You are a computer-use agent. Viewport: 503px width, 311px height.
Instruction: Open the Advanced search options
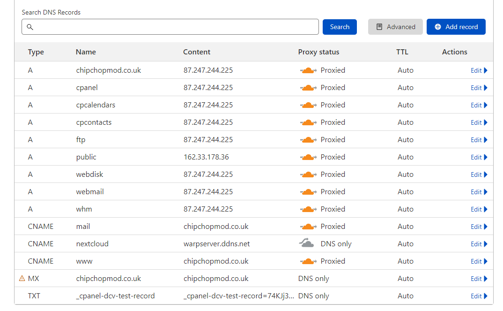pyautogui.click(x=395, y=27)
